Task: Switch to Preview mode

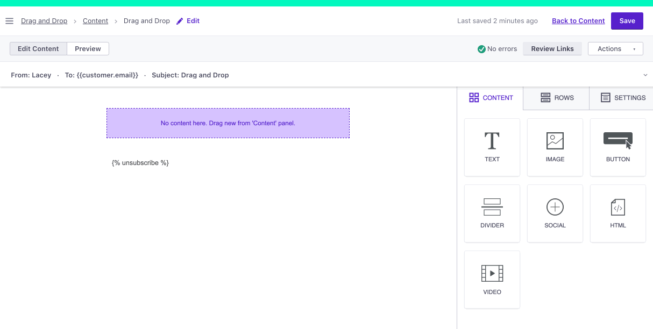Action: (x=88, y=49)
